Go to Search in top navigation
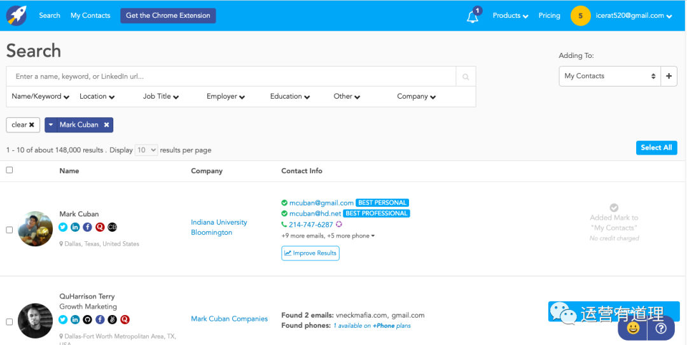The width and height of the screenshot is (687, 345). pyautogui.click(x=50, y=15)
